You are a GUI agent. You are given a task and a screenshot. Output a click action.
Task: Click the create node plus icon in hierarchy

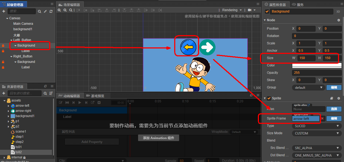click(4, 11)
